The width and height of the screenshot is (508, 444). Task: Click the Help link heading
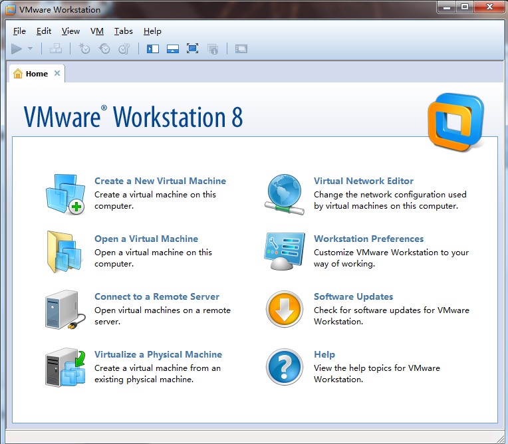click(x=324, y=354)
